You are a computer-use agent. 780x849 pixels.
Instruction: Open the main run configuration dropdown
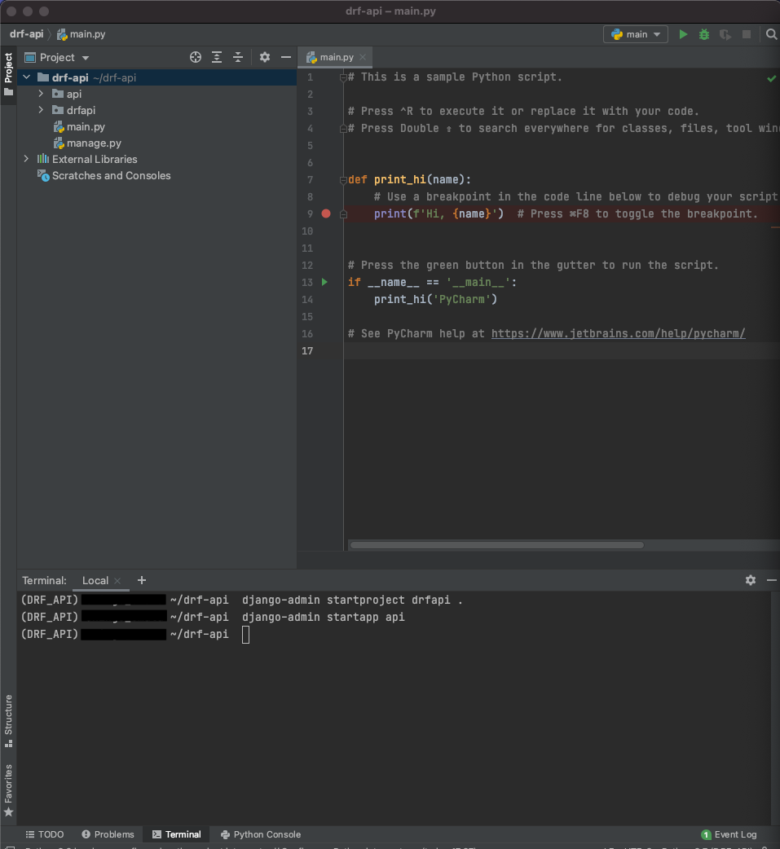pos(636,34)
